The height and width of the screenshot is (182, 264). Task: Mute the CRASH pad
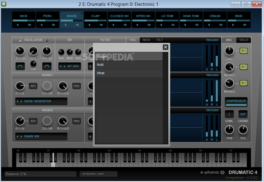pyautogui.click(x=221, y=25)
